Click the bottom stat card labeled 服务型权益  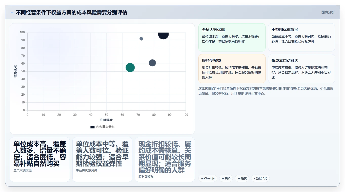165,159
